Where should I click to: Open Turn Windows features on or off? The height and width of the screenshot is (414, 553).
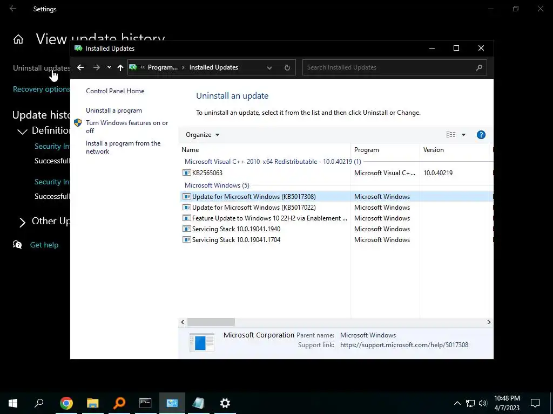click(x=127, y=127)
